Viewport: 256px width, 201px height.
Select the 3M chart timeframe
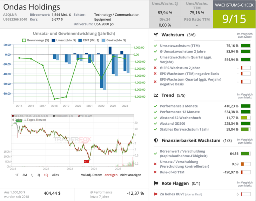25,175
